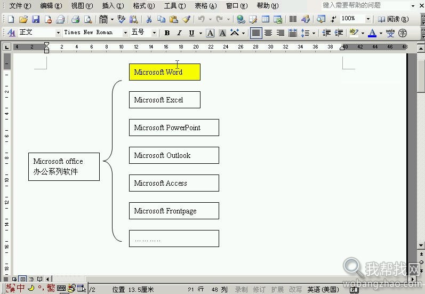Center-align the paragraph
The image size is (425, 294).
268,33
